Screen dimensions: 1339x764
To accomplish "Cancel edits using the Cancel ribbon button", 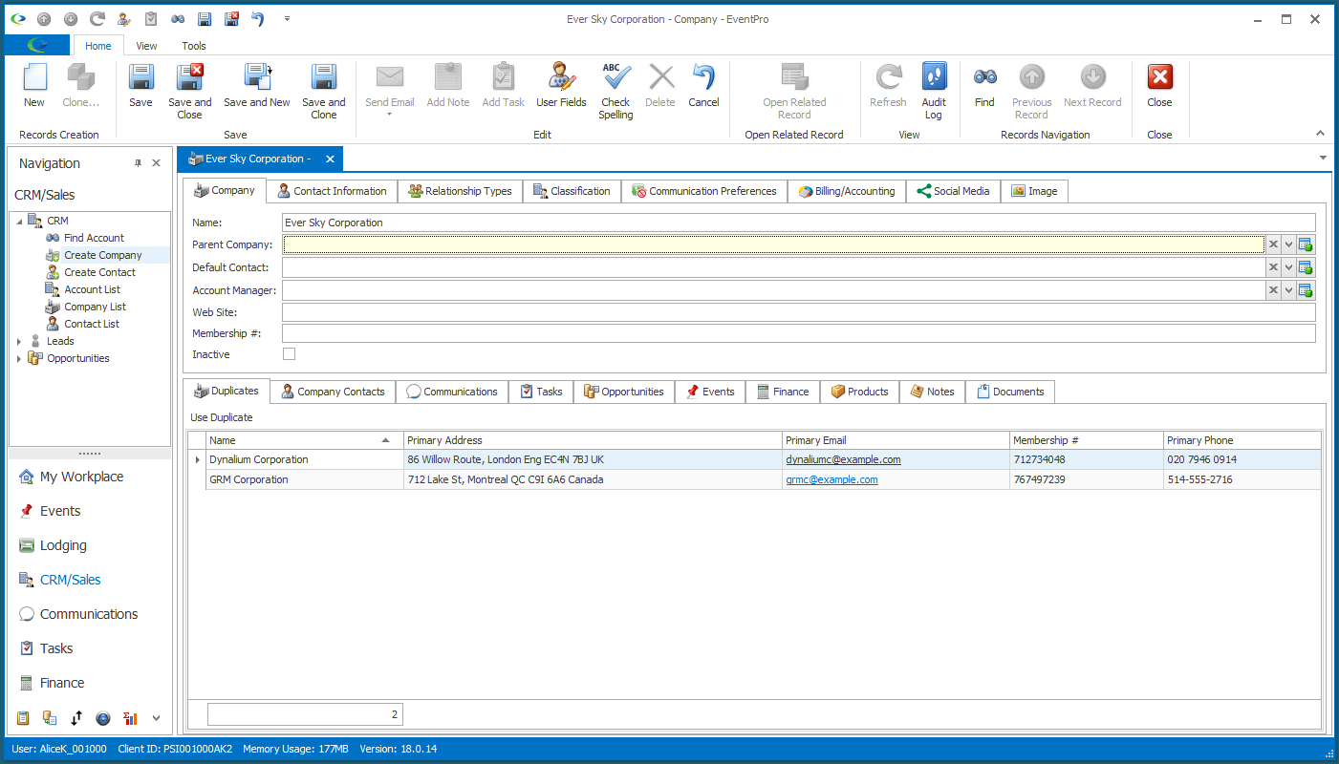I will [x=703, y=86].
